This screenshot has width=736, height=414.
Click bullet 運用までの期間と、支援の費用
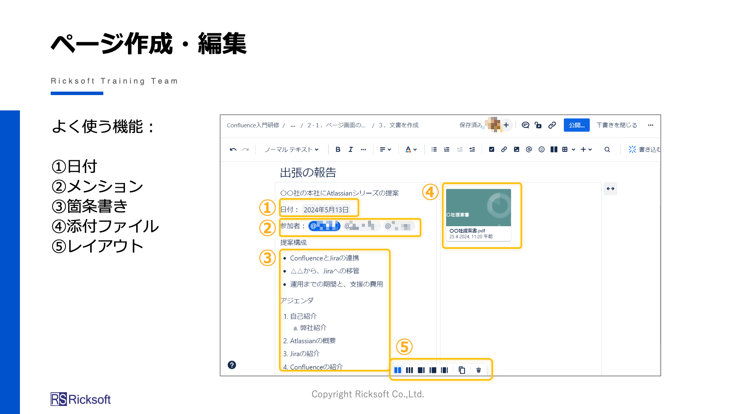point(337,284)
